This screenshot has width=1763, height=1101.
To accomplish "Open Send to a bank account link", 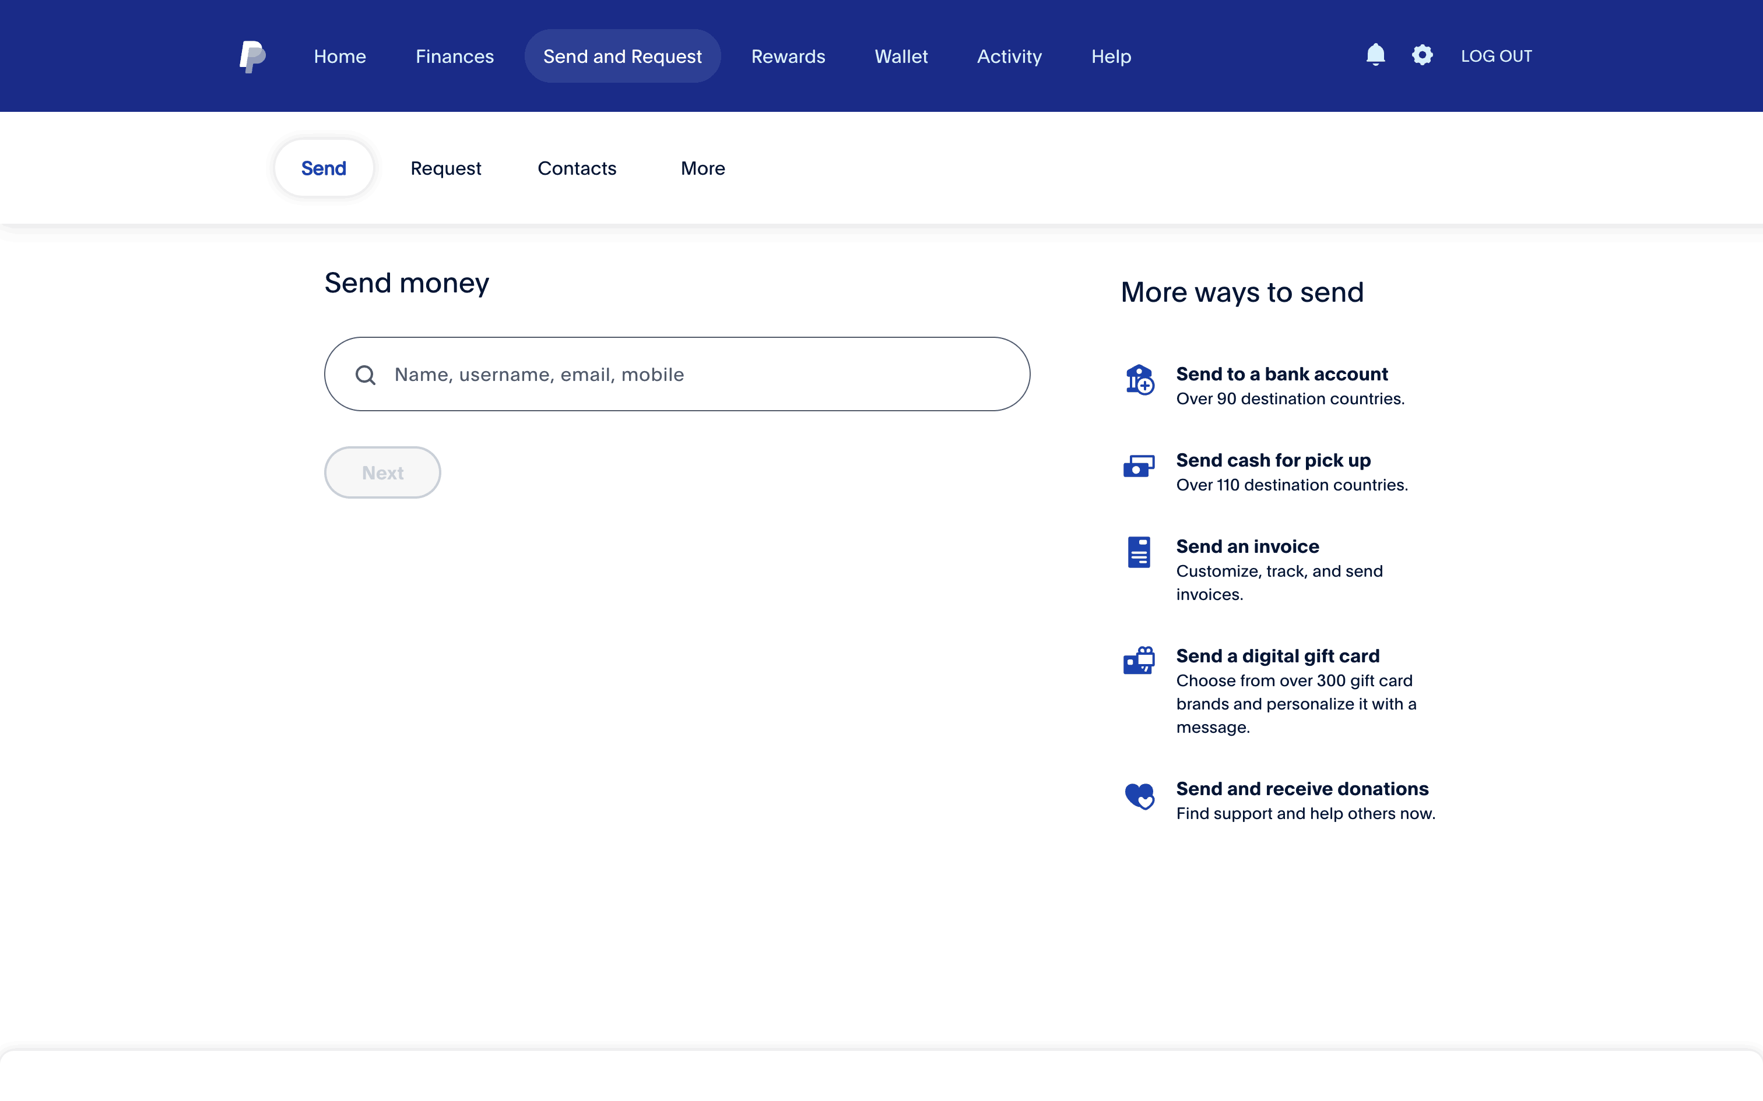I will tap(1281, 373).
